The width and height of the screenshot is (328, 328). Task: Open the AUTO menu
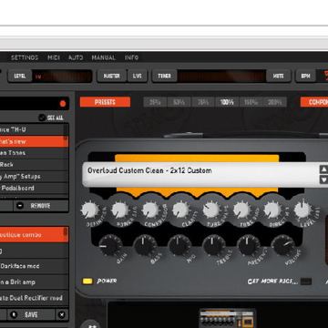[76, 57]
